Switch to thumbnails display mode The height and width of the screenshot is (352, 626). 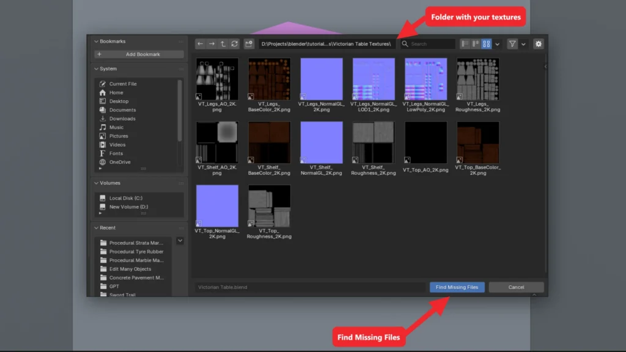[x=486, y=44]
